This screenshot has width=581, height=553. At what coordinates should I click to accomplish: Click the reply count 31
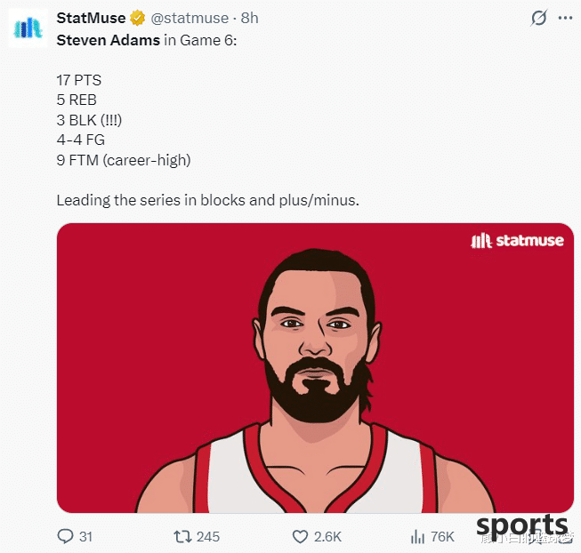point(85,537)
